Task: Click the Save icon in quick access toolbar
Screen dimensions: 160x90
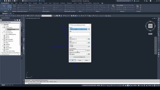Action: pyautogui.click(x=9, y=1)
